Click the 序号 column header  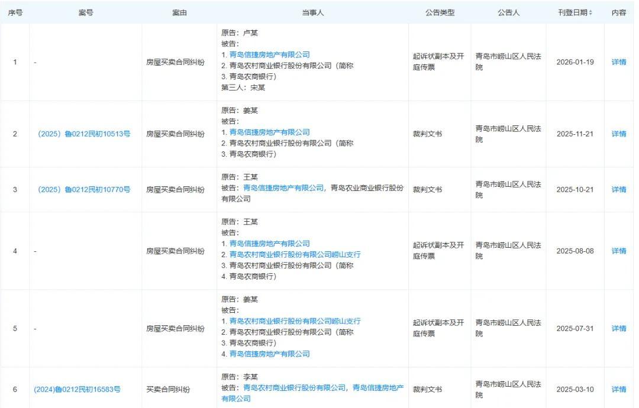[15, 12]
